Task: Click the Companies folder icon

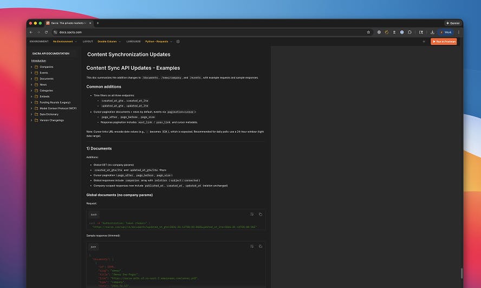Action: point(36,67)
